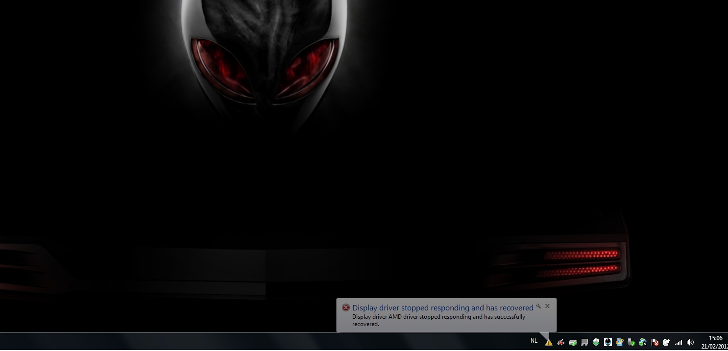Open the blue-eyed Alienware head tray icon
This screenshot has height=351, width=728.
[x=608, y=342]
